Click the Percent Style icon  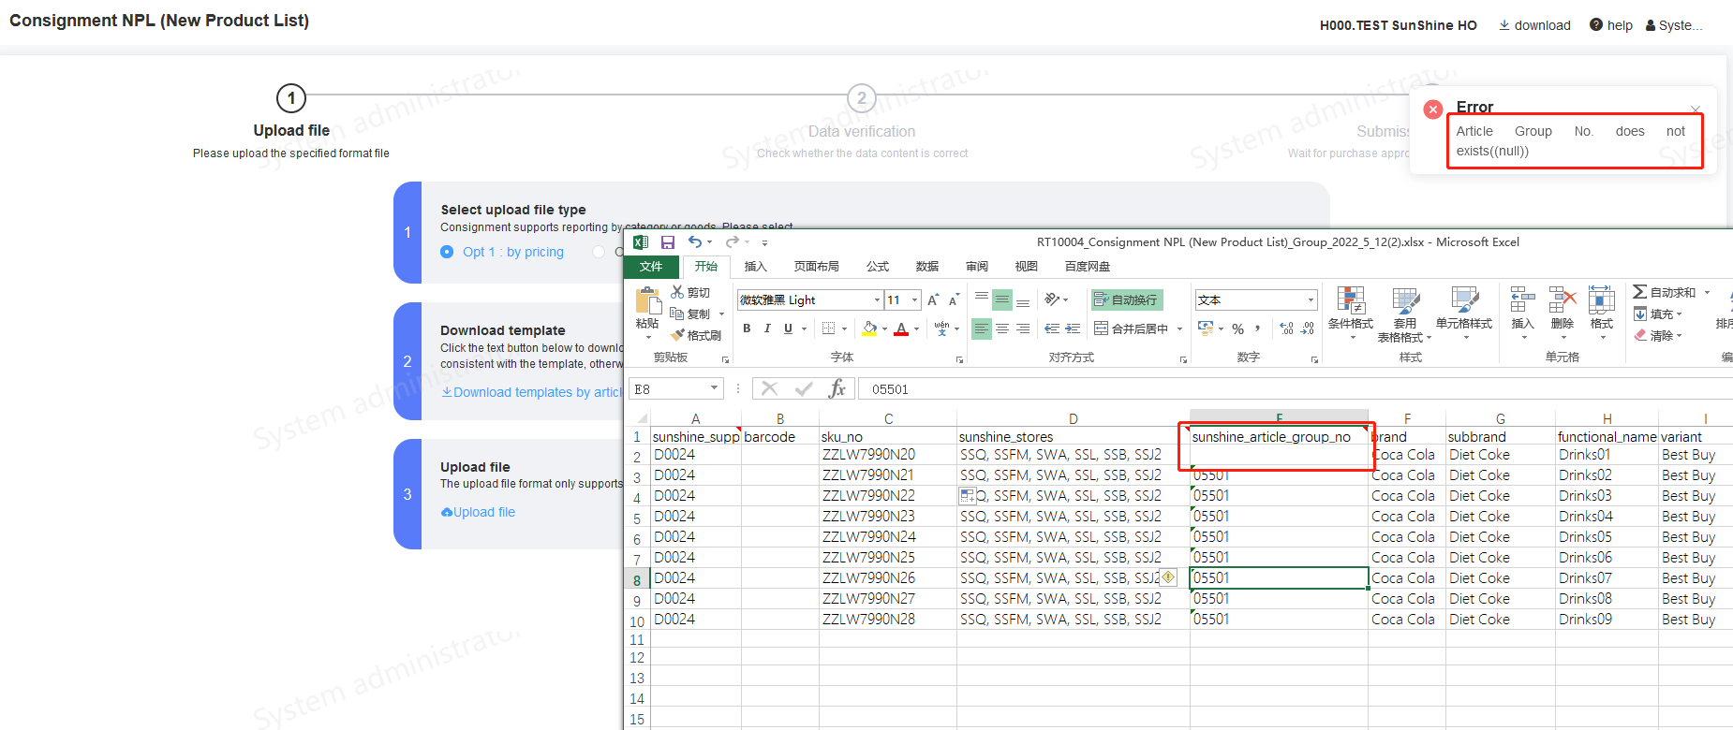1237,329
